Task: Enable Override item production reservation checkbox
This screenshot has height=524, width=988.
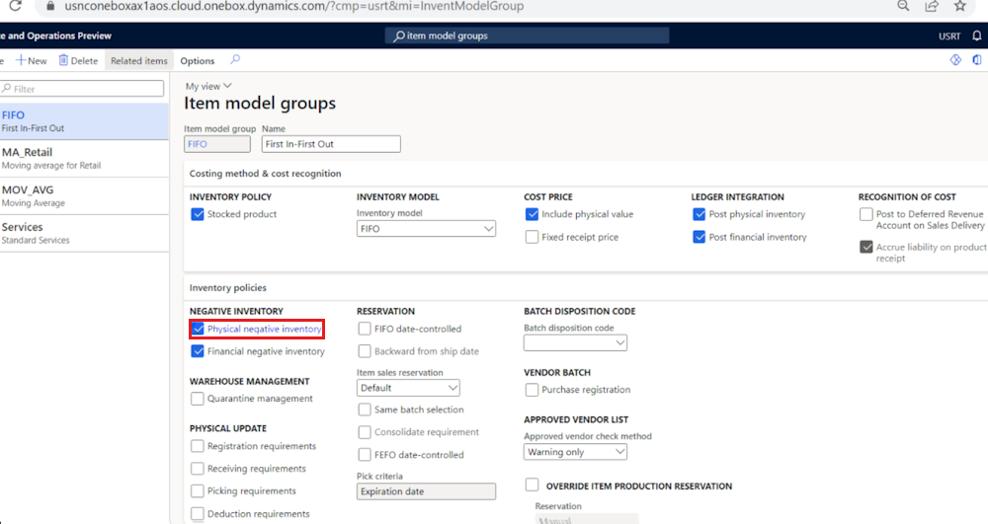Action: pyautogui.click(x=532, y=485)
